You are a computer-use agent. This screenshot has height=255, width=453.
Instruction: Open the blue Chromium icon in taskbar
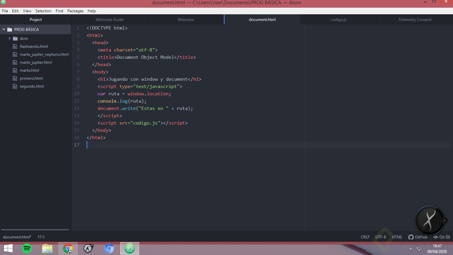pyautogui.click(x=109, y=248)
